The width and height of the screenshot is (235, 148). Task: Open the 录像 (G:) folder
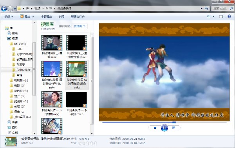(18, 112)
